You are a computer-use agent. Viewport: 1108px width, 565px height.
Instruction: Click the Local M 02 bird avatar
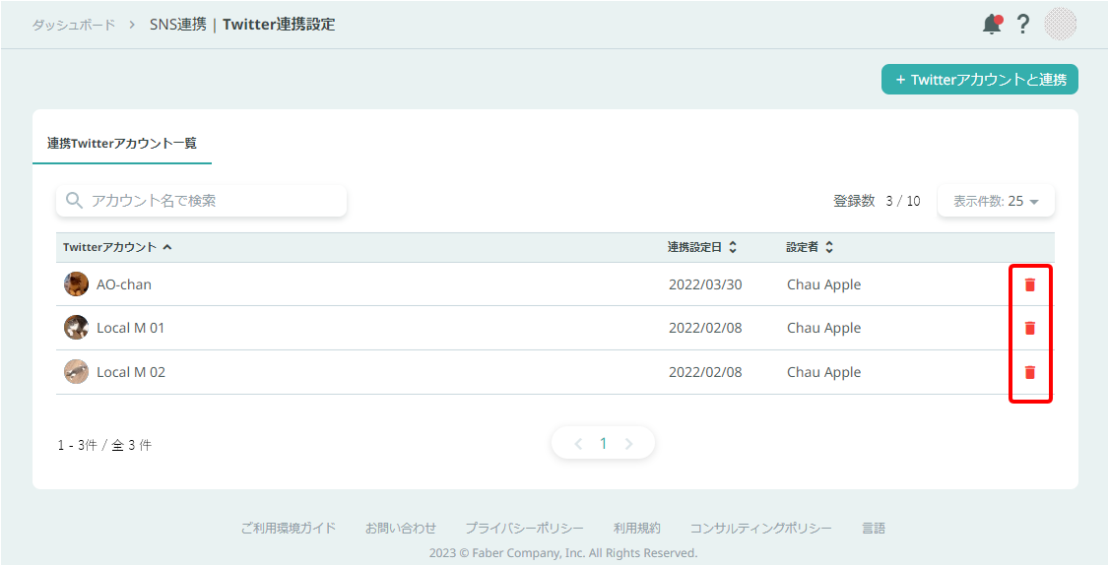click(76, 372)
